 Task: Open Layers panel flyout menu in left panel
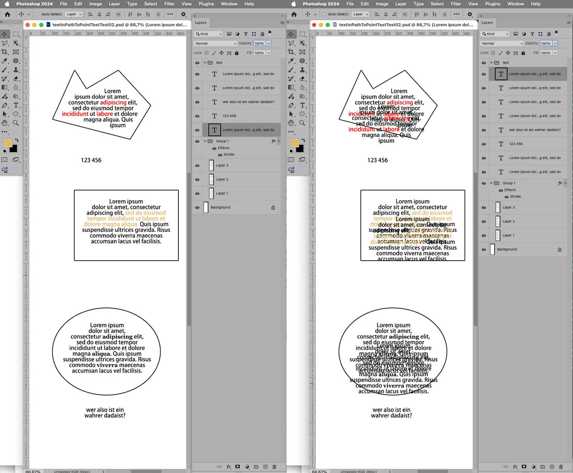click(x=282, y=23)
